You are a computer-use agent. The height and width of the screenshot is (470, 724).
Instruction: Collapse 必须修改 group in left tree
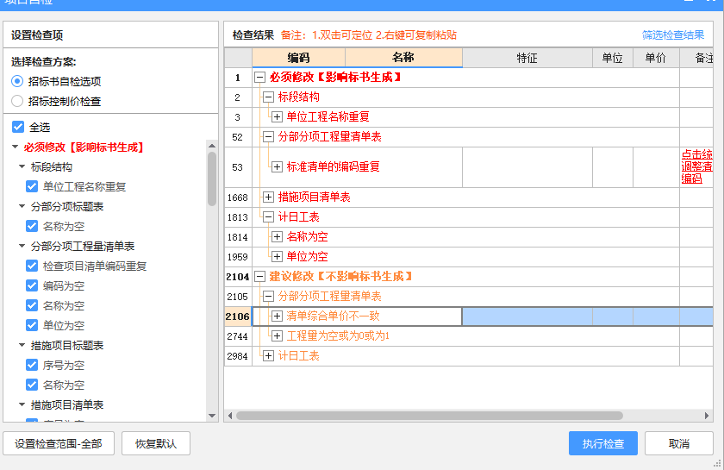15,147
